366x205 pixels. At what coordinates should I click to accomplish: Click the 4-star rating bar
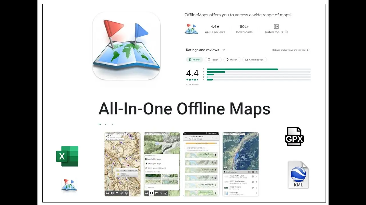[x=258, y=72]
